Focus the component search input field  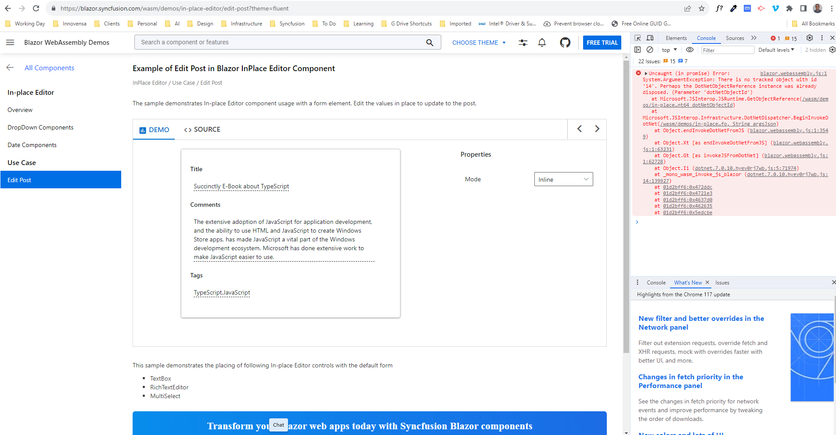[x=281, y=43]
